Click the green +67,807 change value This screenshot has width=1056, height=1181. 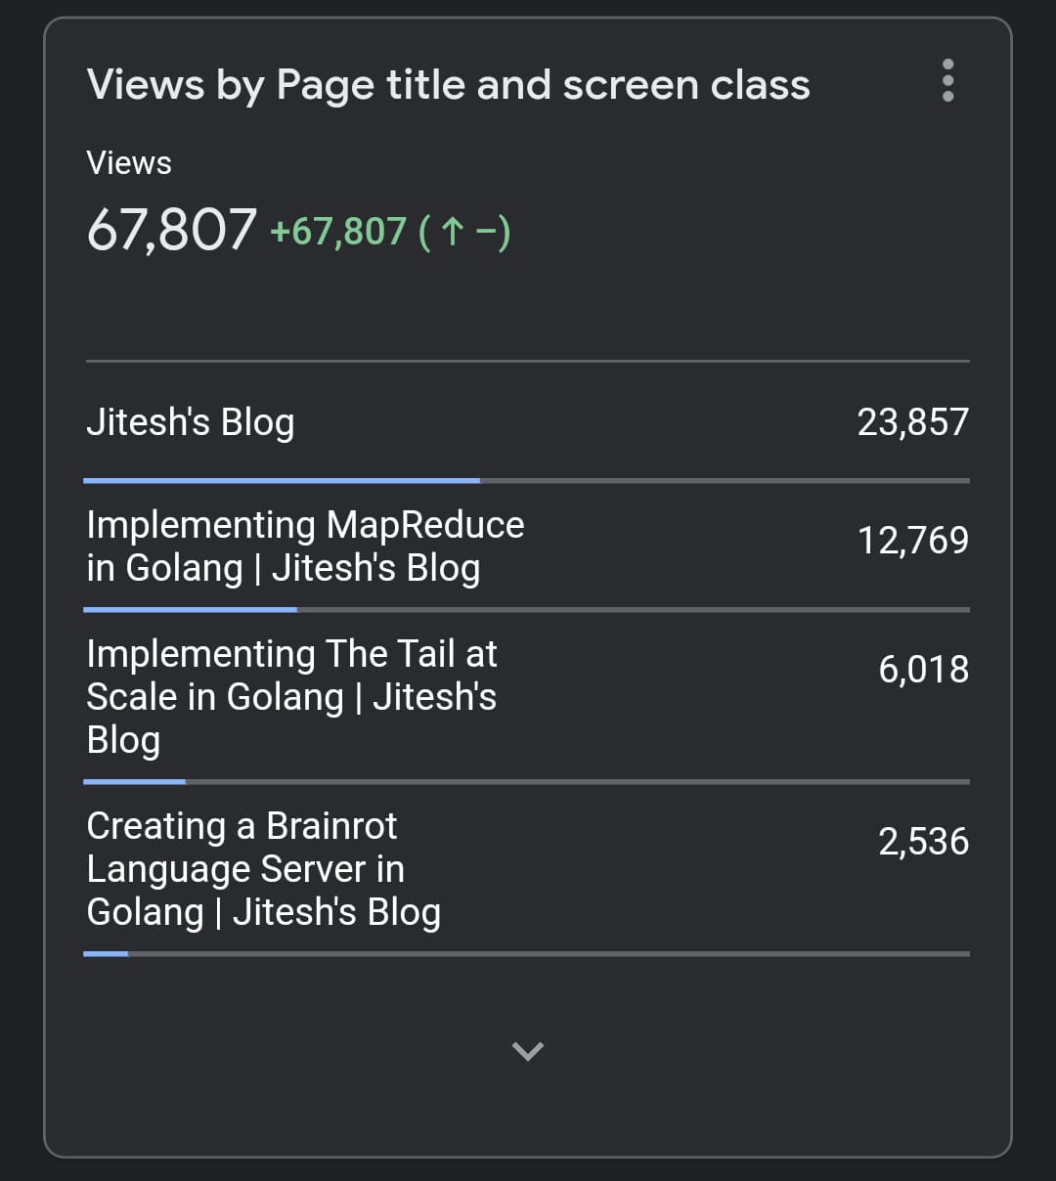point(337,232)
